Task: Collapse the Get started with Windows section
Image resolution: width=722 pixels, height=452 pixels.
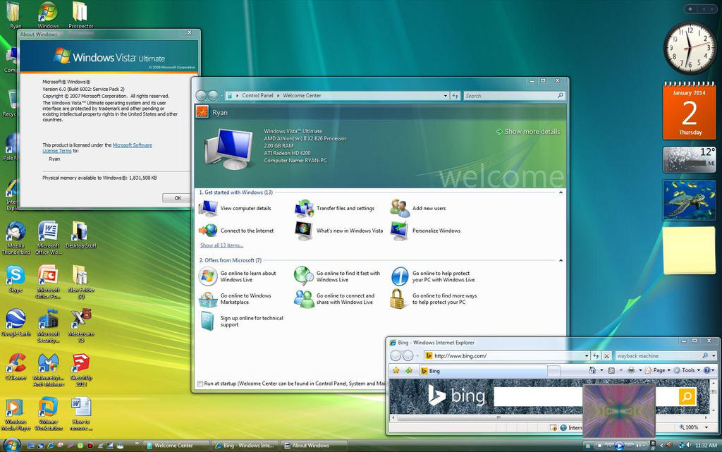Action: click(x=561, y=193)
